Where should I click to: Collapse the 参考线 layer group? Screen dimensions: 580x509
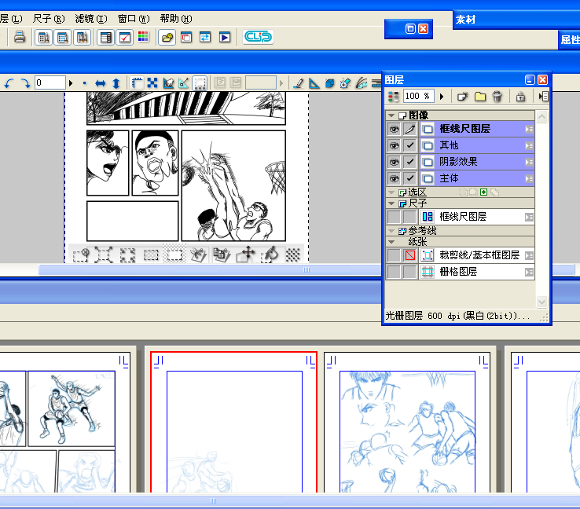(391, 231)
